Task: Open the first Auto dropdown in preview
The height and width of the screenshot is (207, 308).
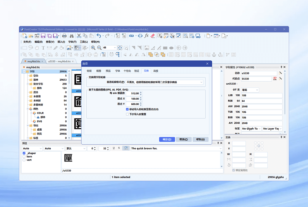Action: [32, 148]
